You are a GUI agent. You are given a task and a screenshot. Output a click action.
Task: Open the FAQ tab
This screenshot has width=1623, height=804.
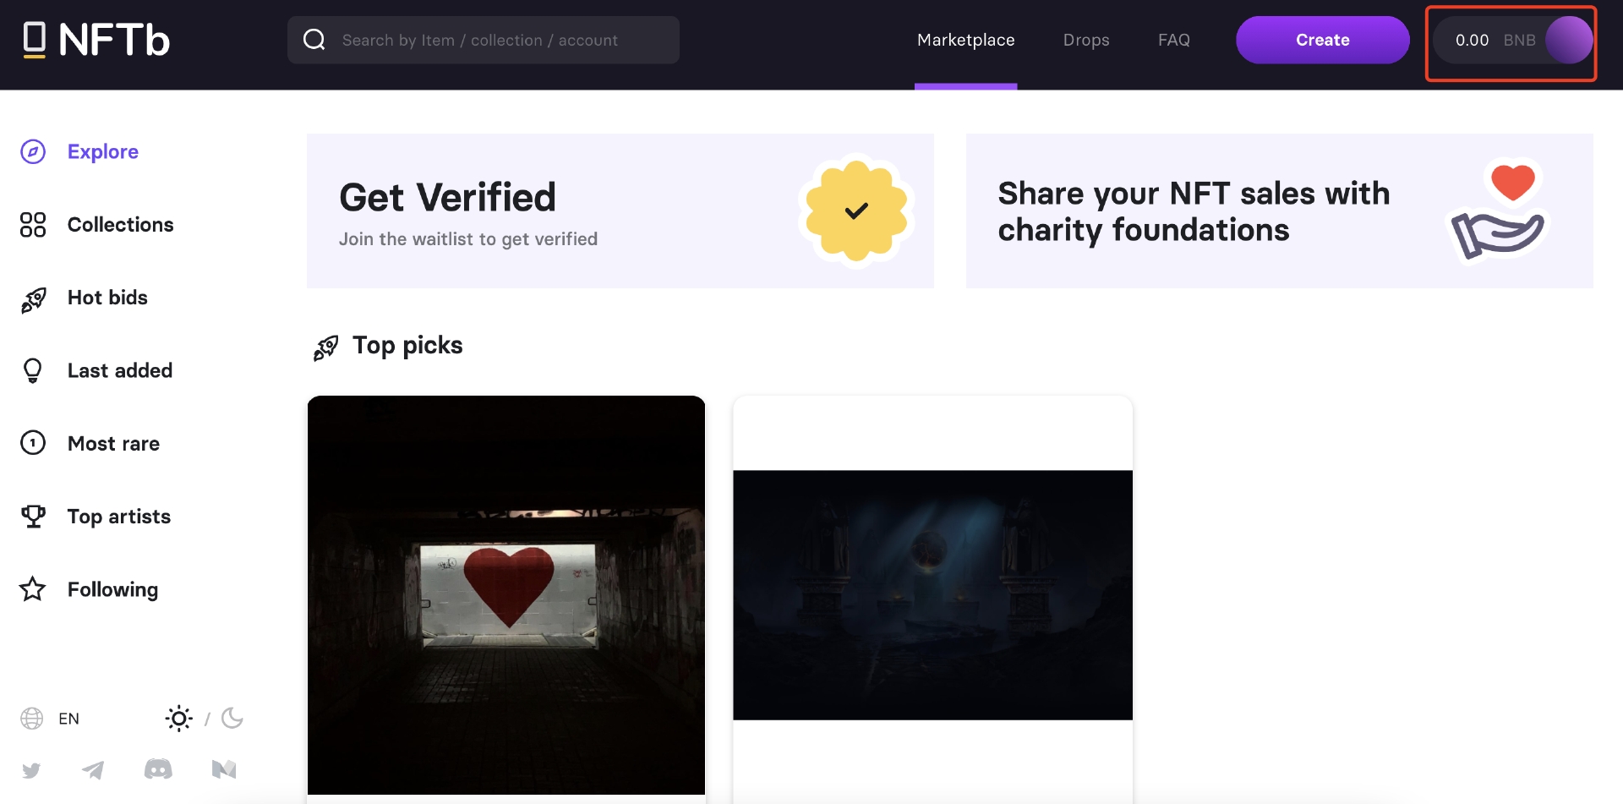pyautogui.click(x=1174, y=40)
